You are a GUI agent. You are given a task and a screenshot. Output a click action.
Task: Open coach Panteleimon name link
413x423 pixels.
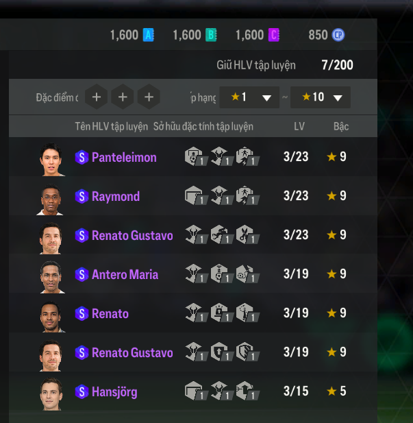coord(124,157)
